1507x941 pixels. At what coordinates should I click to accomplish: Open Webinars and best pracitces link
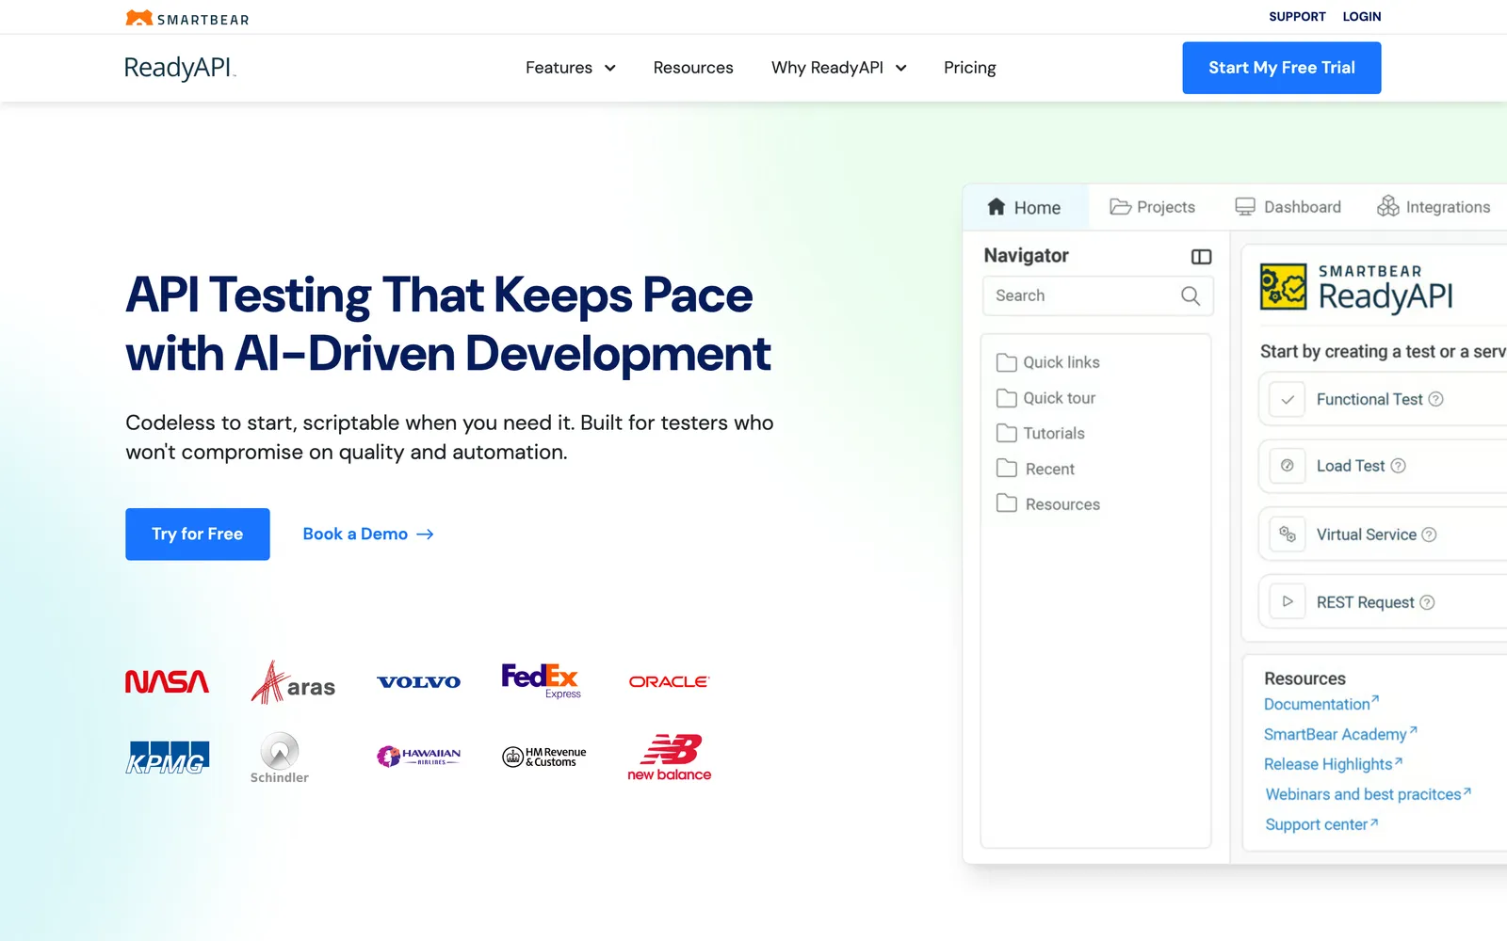coord(1368,794)
